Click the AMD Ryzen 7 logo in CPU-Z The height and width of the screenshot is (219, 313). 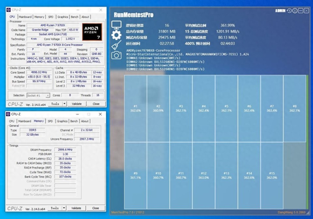point(92,32)
